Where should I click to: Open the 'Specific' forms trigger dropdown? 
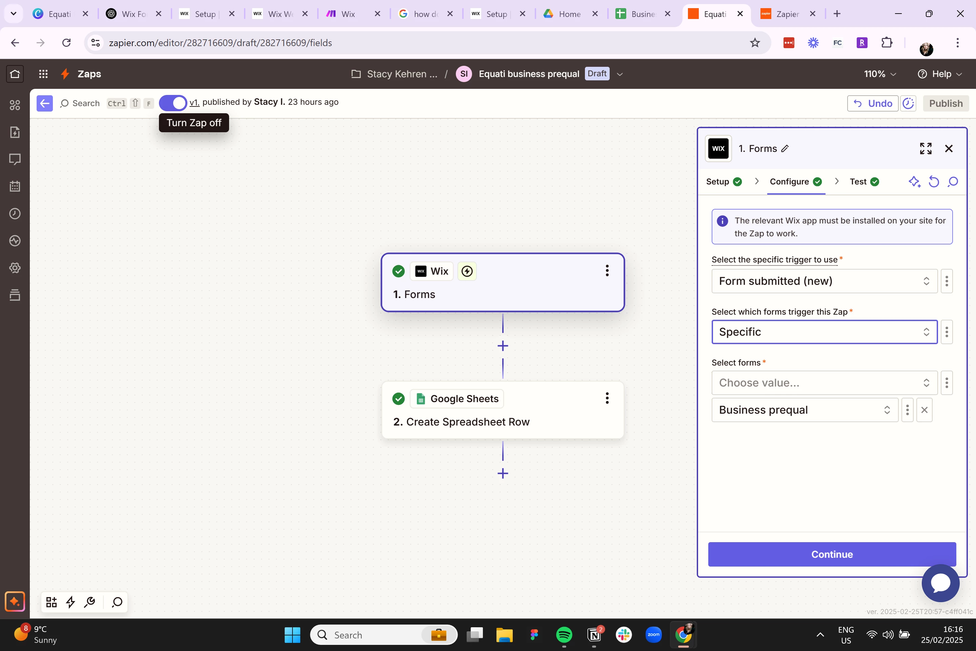[824, 332]
